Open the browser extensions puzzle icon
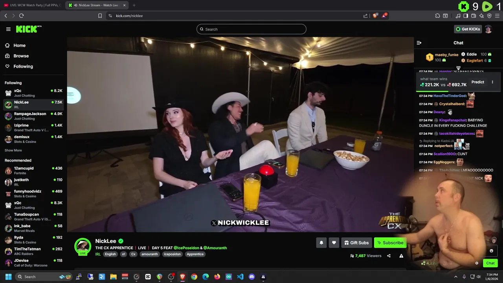This screenshot has height=283, width=503. 437,16
